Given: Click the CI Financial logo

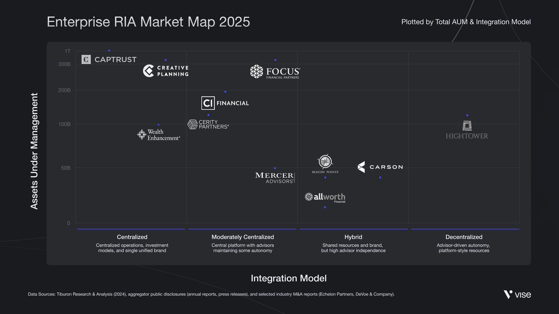Looking at the screenshot, I should coord(225,103).
